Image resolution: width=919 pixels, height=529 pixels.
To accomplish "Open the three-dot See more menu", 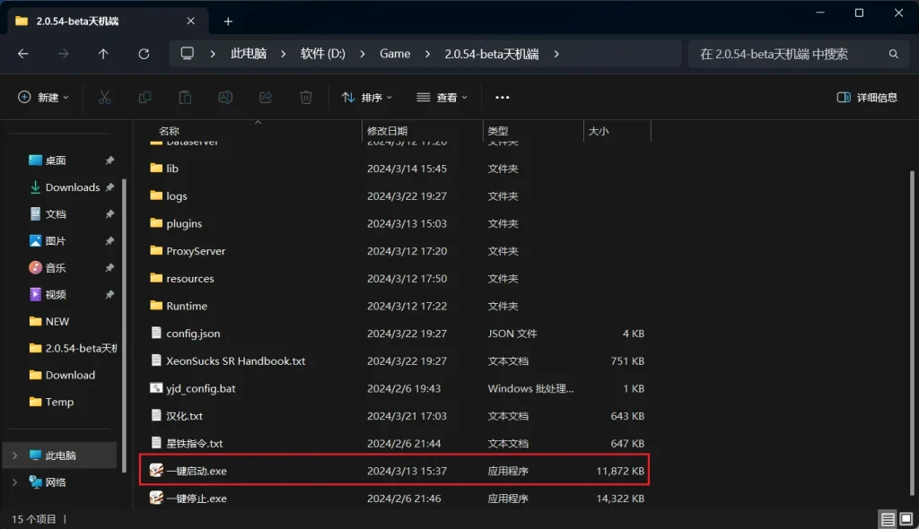I will click(x=503, y=97).
